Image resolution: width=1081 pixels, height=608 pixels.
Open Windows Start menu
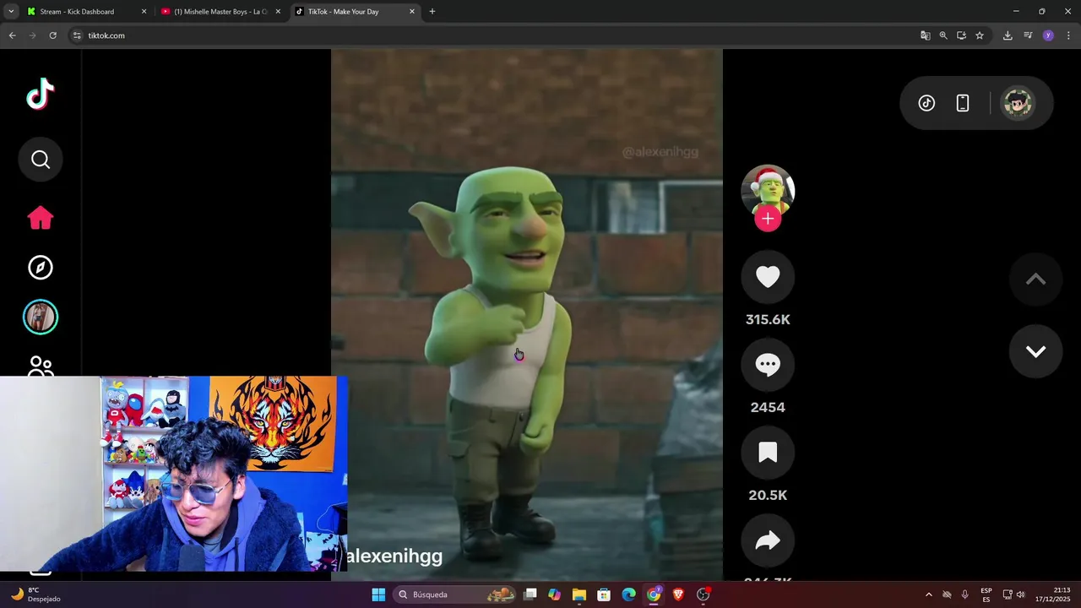(378, 594)
